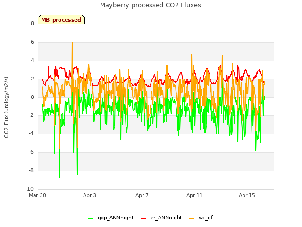
Task: Toggle the er_ANNnight legend entry
Action: tap(161, 218)
